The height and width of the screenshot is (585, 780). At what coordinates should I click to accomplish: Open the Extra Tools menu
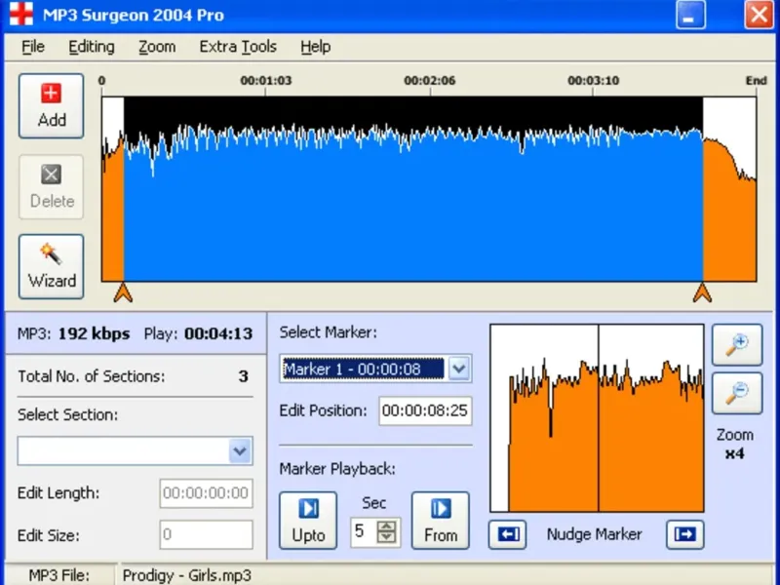pyautogui.click(x=238, y=47)
